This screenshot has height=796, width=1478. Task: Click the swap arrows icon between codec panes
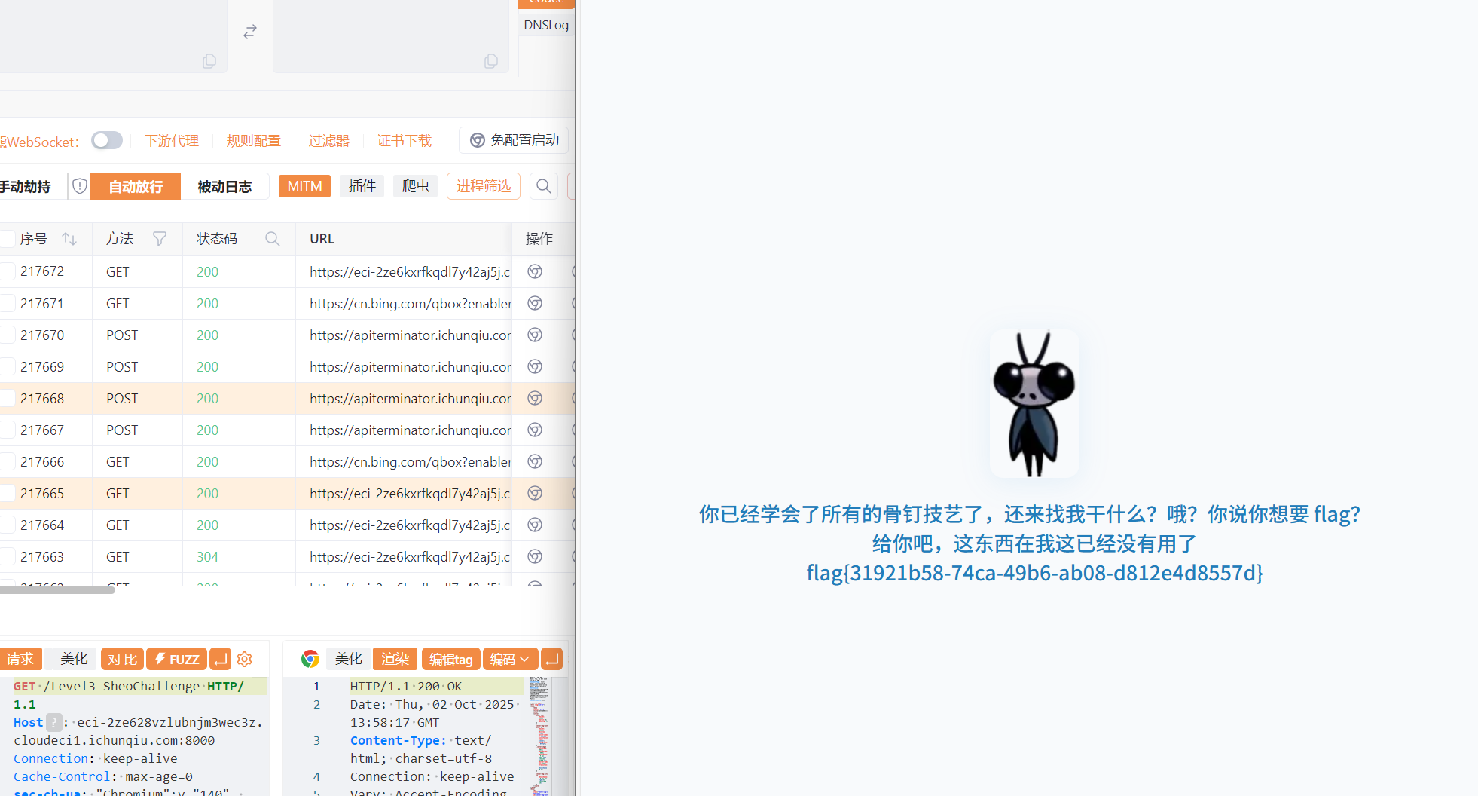tap(250, 32)
